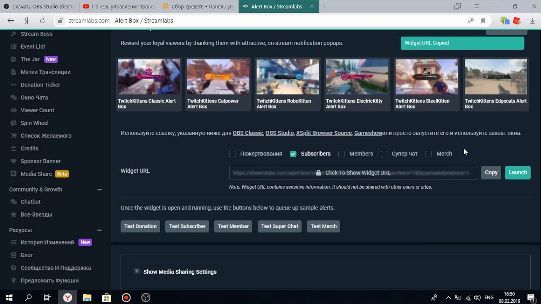541x304 pixels.
Task: Follow the XSplit Browser Source link
Action: [324, 133]
